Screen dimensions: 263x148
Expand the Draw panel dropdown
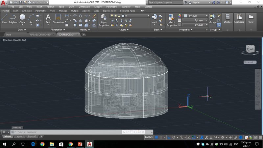[x=22, y=30]
